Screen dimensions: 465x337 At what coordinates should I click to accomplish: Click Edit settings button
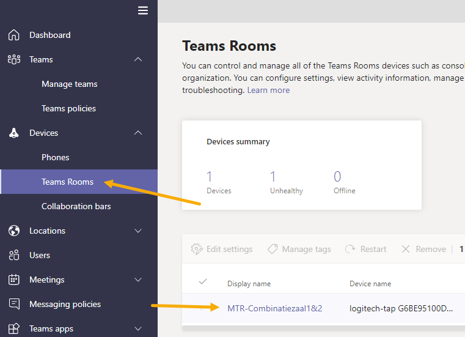pos(222,249)
